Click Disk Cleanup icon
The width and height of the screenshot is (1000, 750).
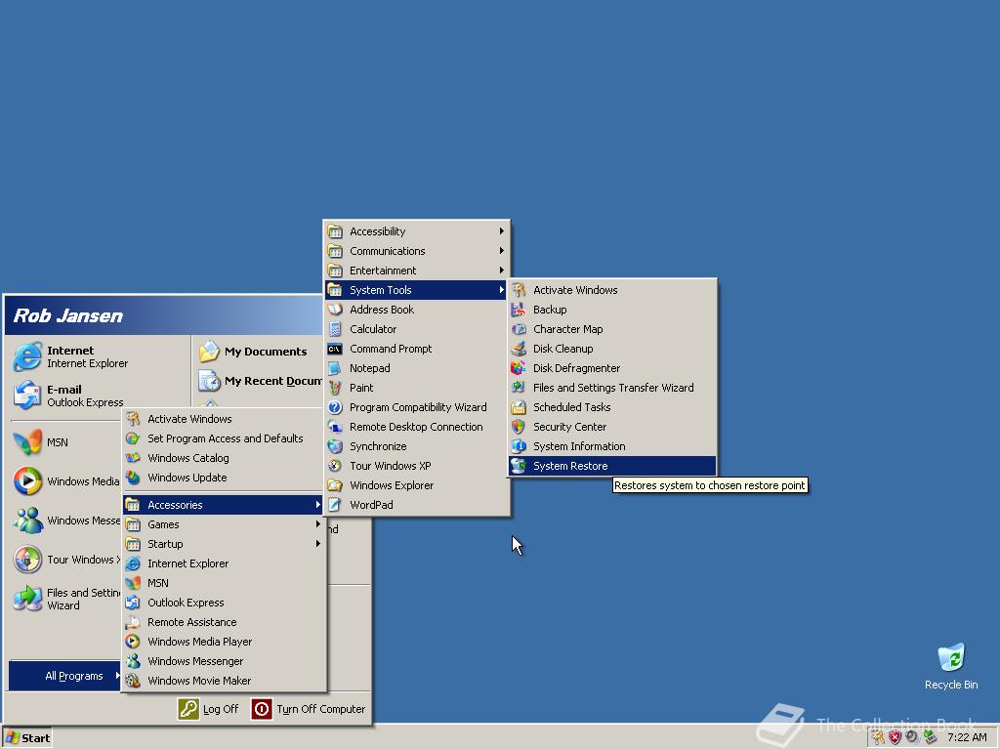pyautogui.click(x=519, y=349)
